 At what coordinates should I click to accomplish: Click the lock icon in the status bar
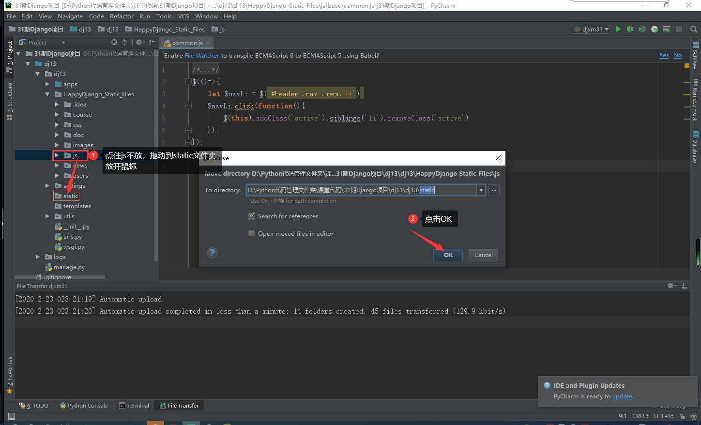pos(683,416)
